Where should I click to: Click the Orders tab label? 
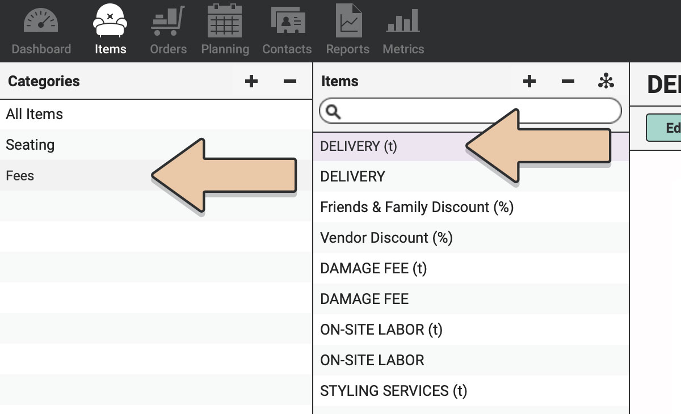pos(169,49)
